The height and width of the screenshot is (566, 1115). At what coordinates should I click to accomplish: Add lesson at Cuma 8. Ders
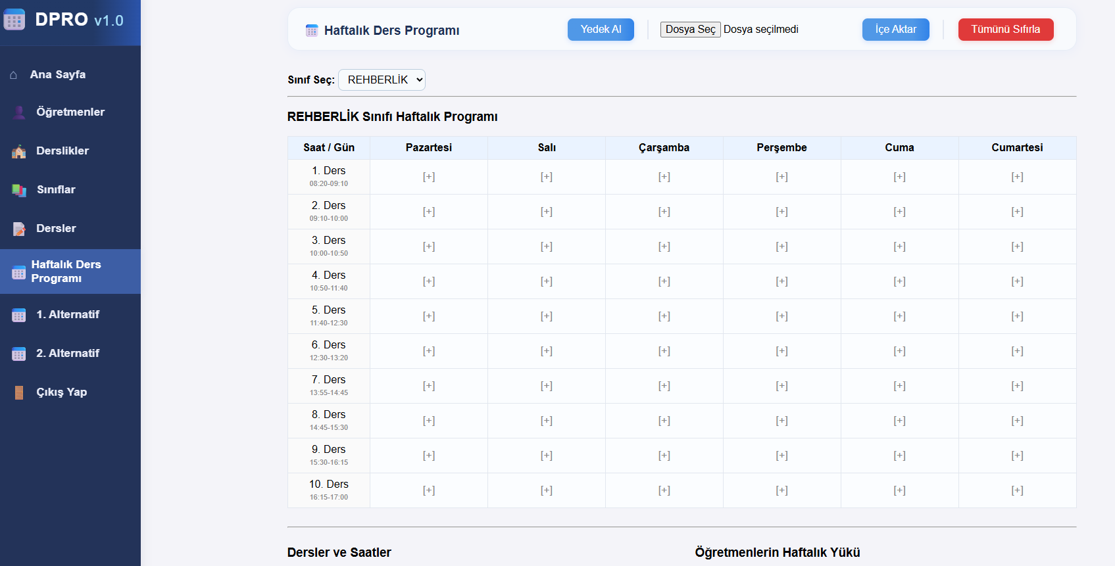click(x=899, y=421)
